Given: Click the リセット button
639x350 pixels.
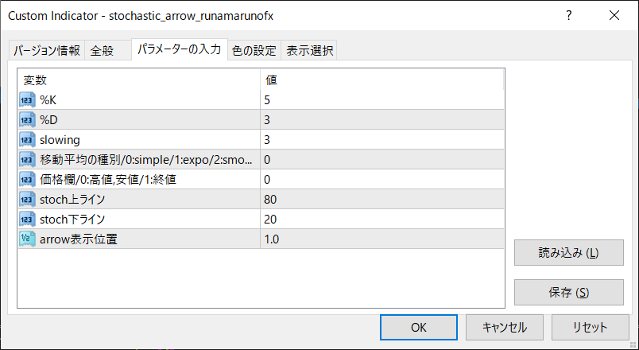Looking at the screenshot, I should click(x=590, y=327).
